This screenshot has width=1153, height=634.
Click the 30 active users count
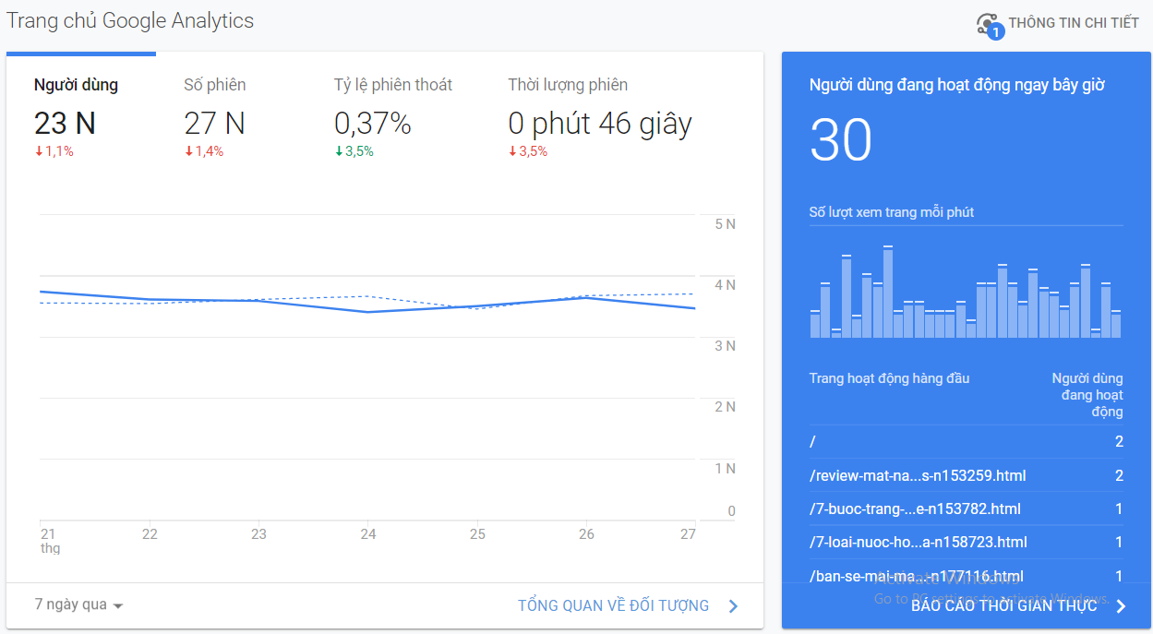[840, 141]
